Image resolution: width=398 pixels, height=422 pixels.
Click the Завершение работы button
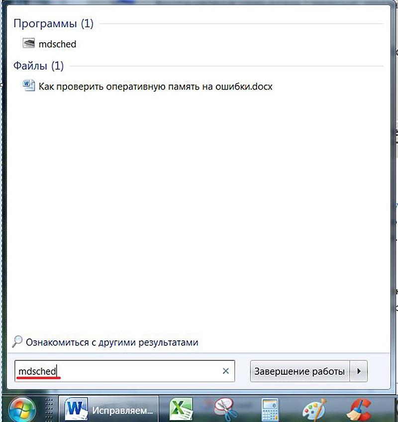point(300,371)
